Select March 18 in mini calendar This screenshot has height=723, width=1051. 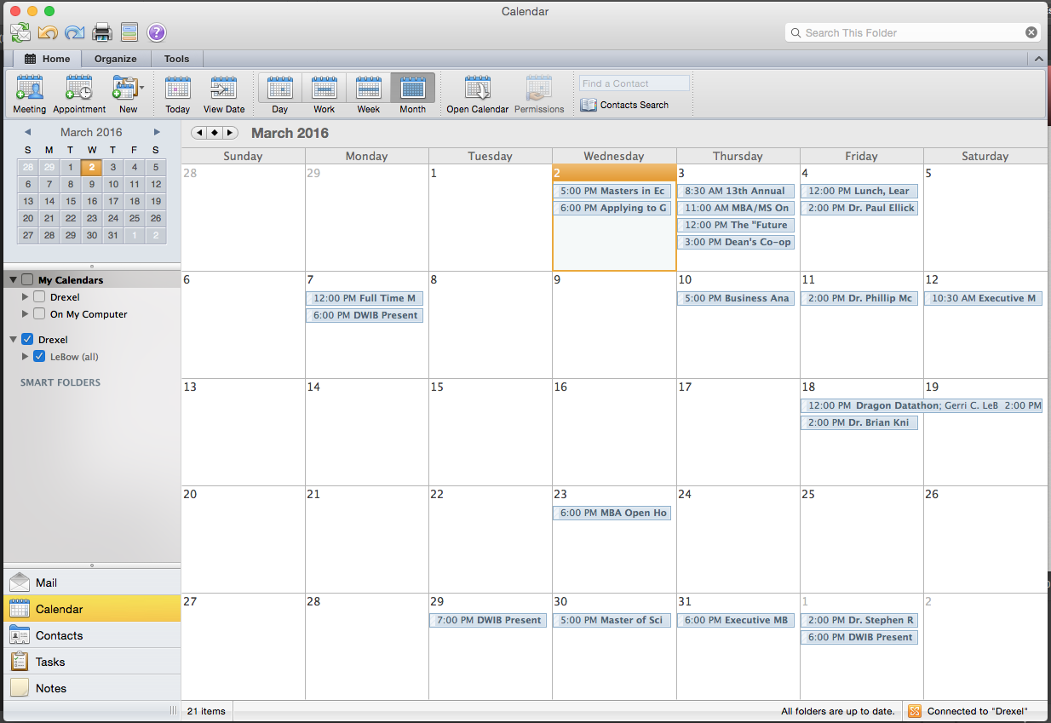point(135,201)
